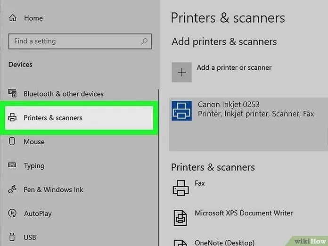Click the Mouse icon in sidebar

pos(13,141)
